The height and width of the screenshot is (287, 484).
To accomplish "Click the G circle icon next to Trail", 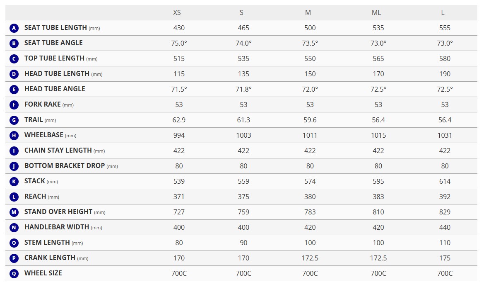I will 14,120.
